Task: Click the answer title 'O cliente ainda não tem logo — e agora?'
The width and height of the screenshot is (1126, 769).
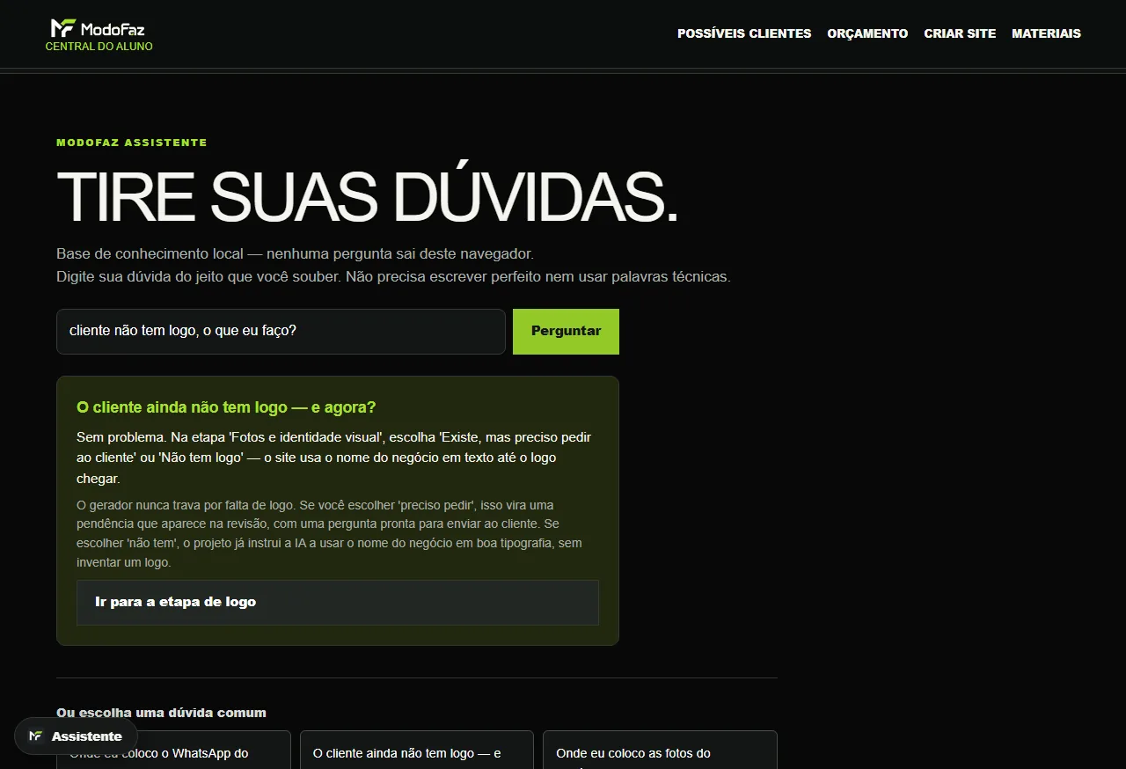Action: [226, 407]
